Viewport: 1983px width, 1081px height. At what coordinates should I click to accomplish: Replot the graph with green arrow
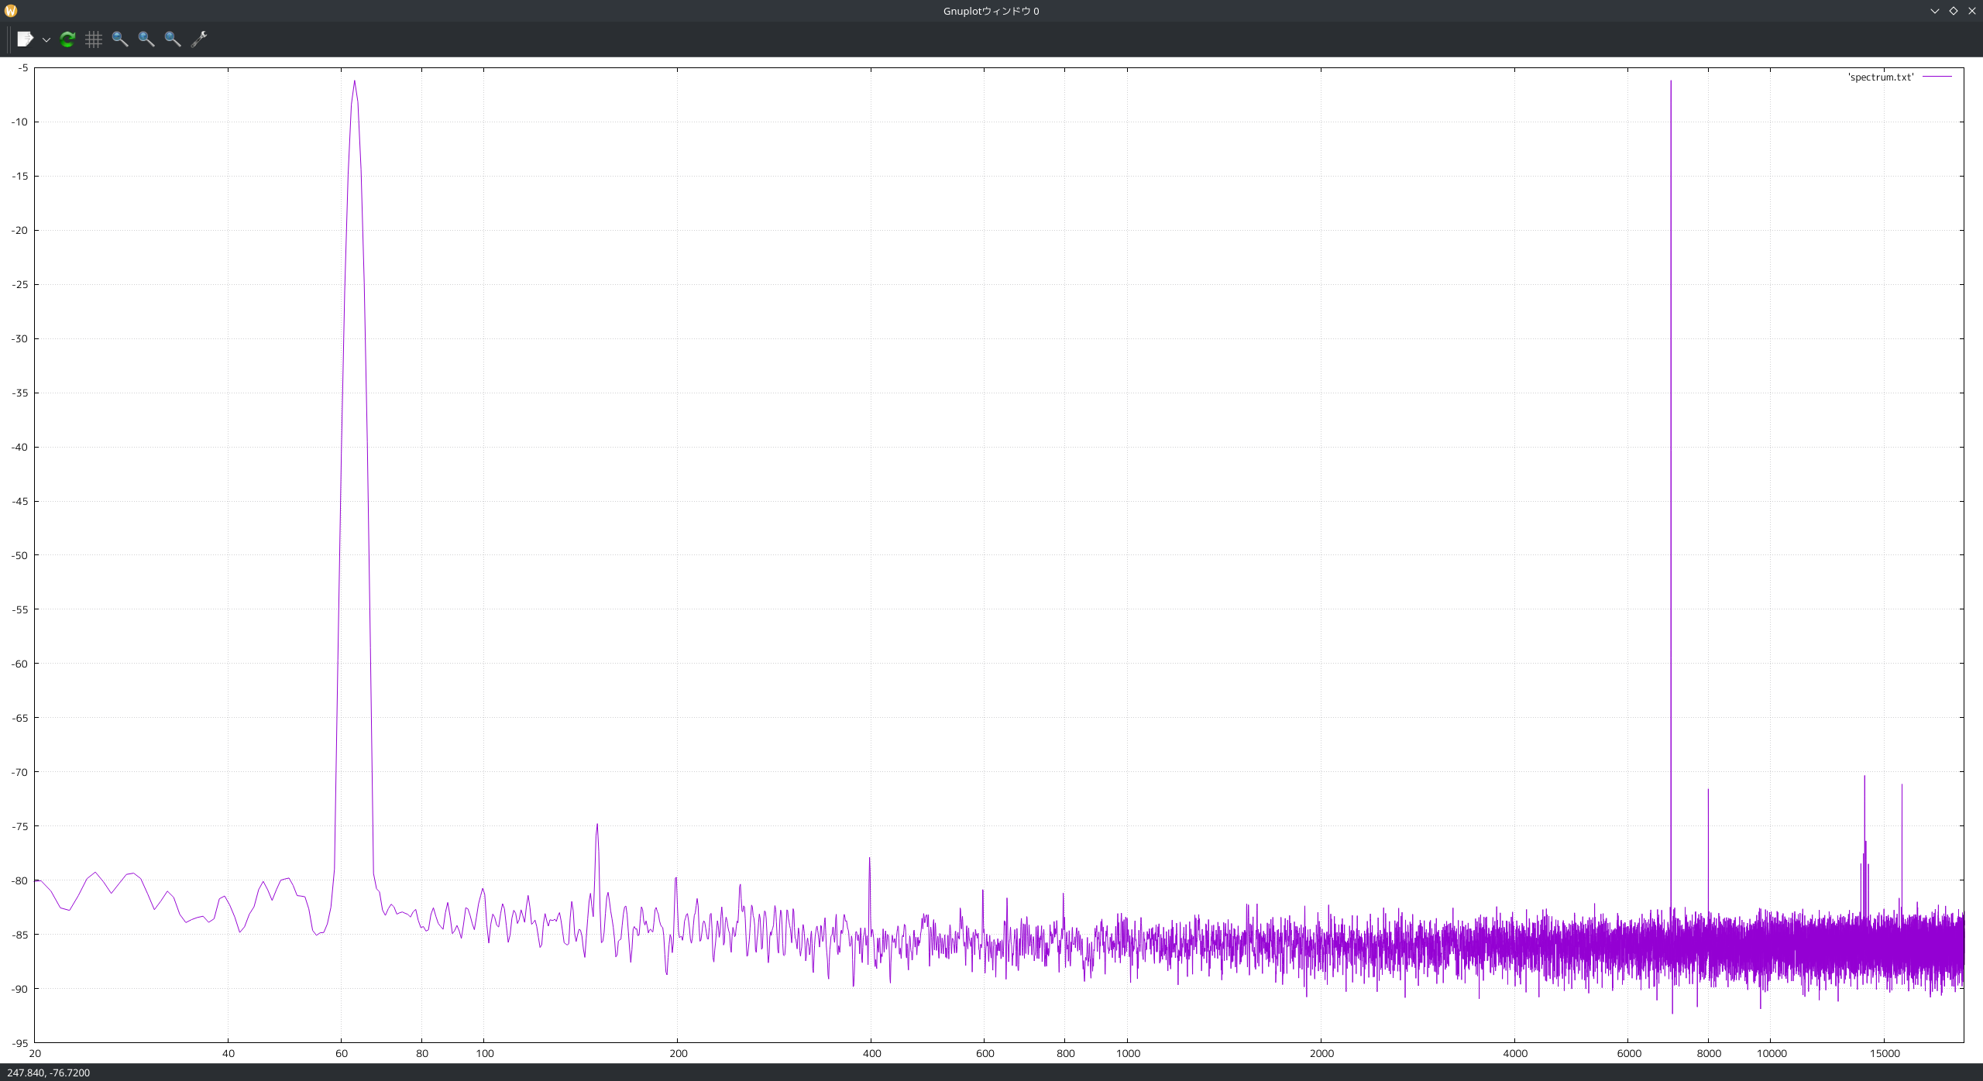67,39
